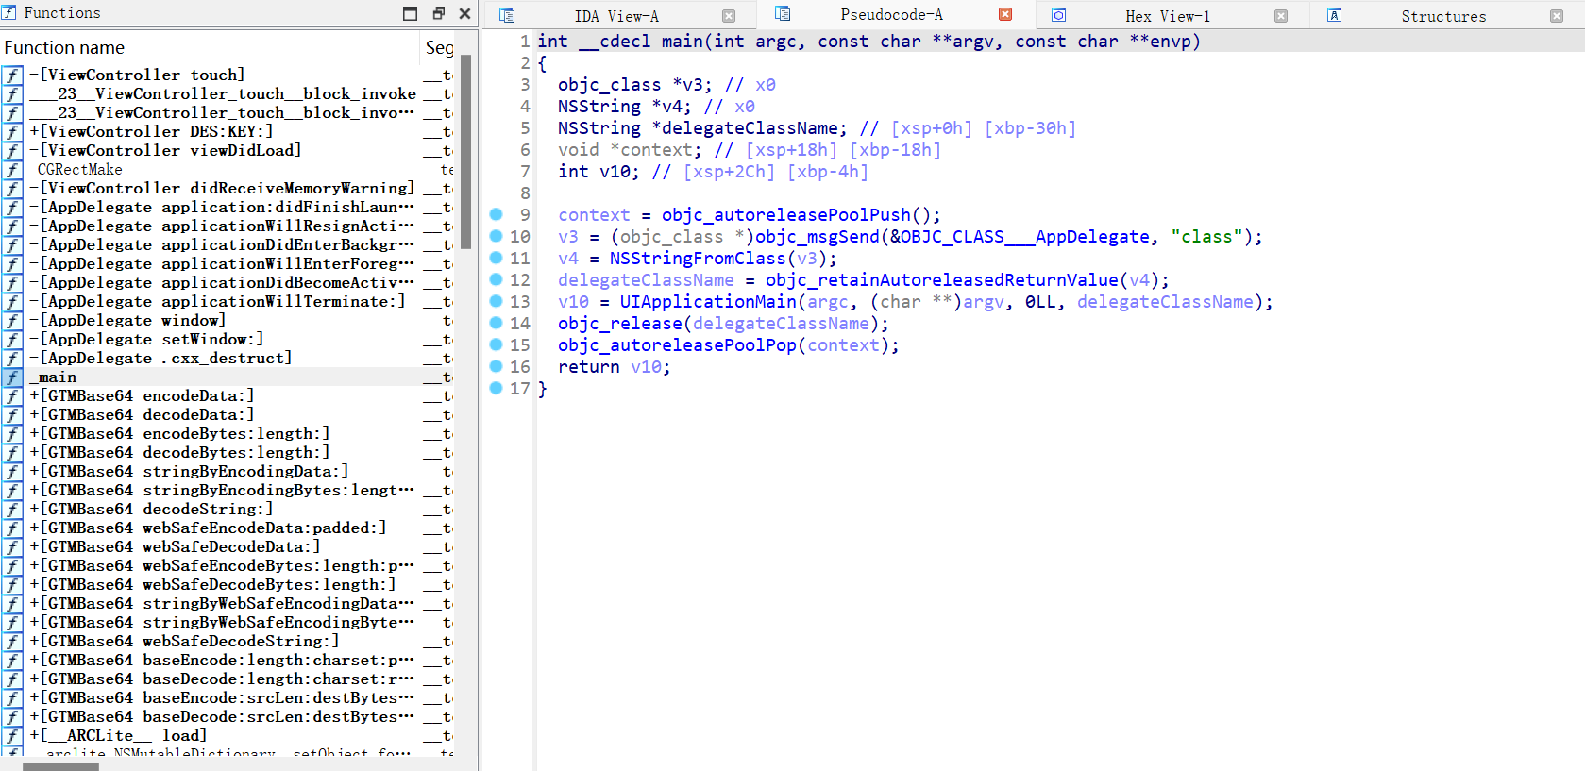Toggle breakpoint dot on line 16

(x=497, y=366)
